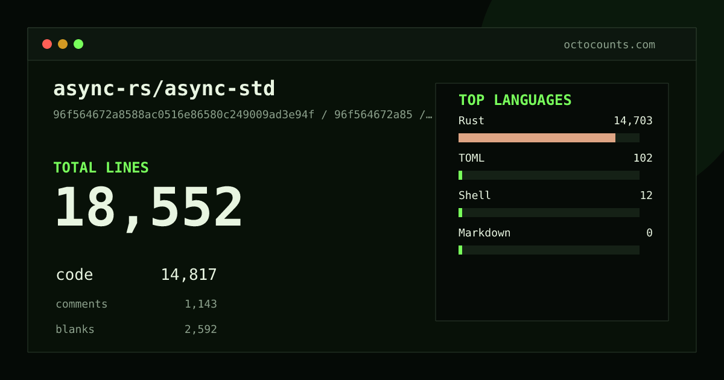Click the Shell progress bar
The height and width of the screenshot is (380, 724).
click(x=549, y=212)
